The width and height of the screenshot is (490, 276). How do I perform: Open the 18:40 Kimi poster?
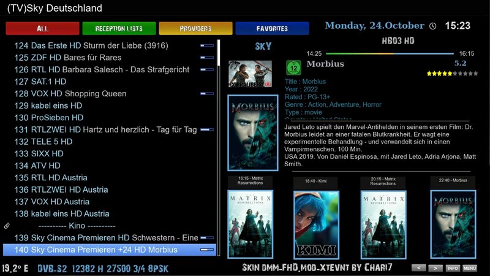[316, 225]
